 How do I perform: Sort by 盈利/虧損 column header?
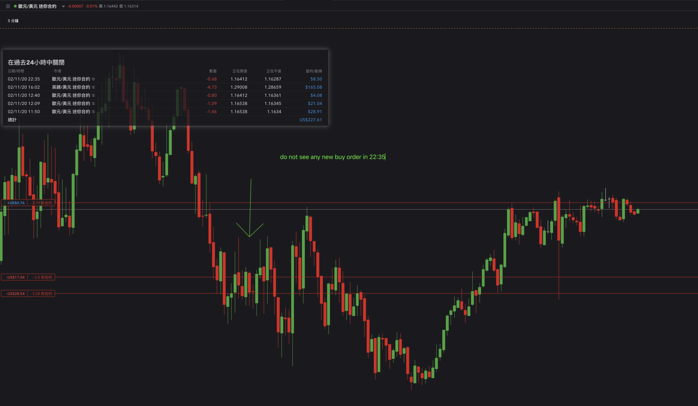(314, 71)
